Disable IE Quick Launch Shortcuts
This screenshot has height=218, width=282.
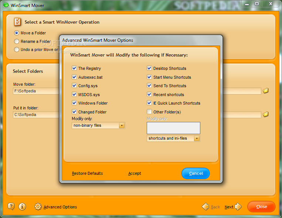tap(149, 103)
